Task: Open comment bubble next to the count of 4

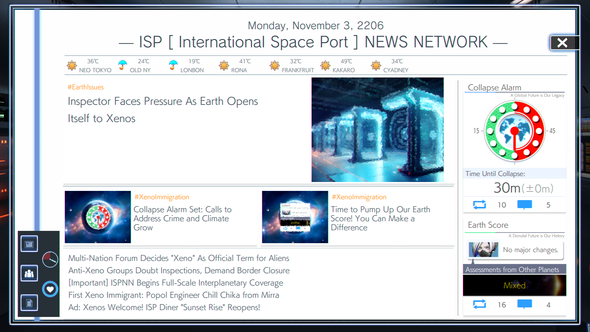Action: point(525,305)
